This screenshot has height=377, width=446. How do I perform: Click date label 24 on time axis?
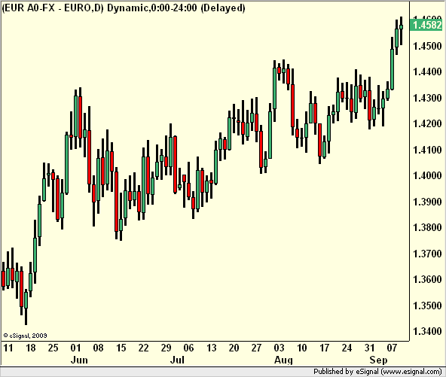(347, 348)
